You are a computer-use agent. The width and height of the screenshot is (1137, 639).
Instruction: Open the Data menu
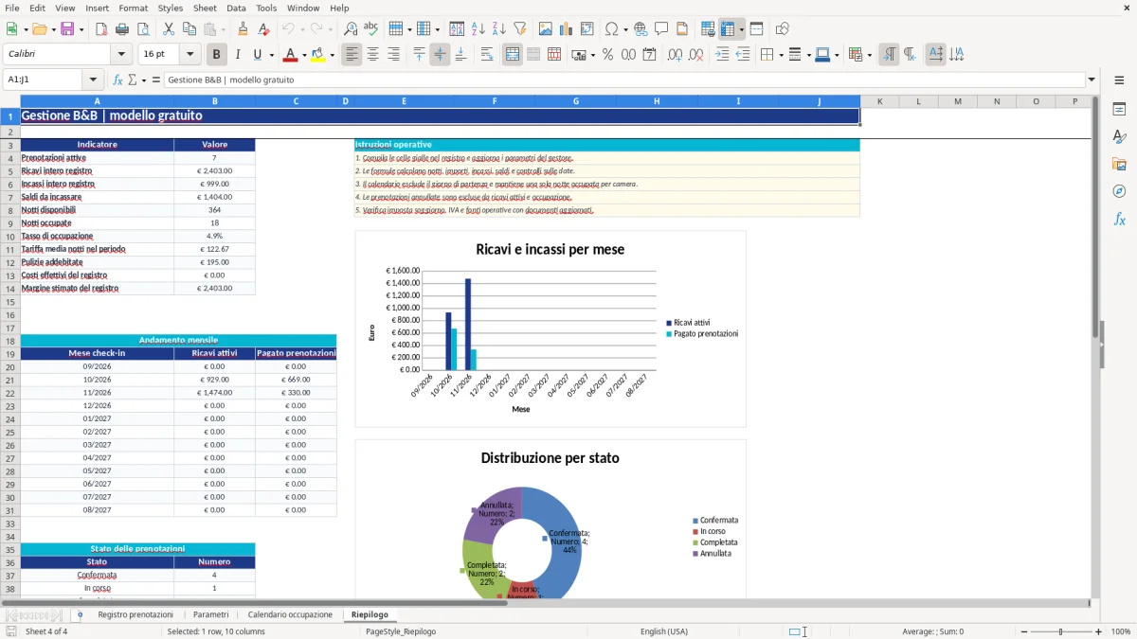[x=236, y=8]
